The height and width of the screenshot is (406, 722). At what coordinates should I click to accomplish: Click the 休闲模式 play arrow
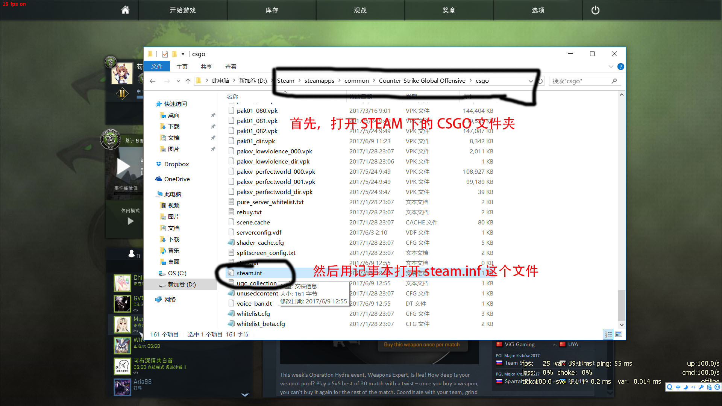[130, 221]
